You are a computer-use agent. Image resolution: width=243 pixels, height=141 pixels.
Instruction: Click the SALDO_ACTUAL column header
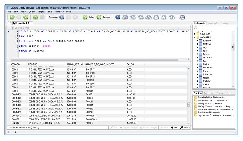pos(75,64)
